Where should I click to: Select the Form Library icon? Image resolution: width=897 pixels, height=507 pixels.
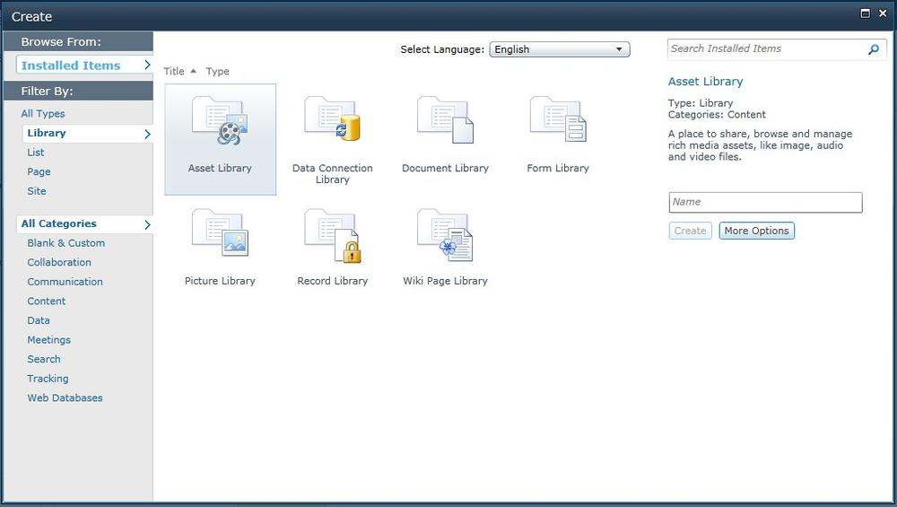(558, 119)
